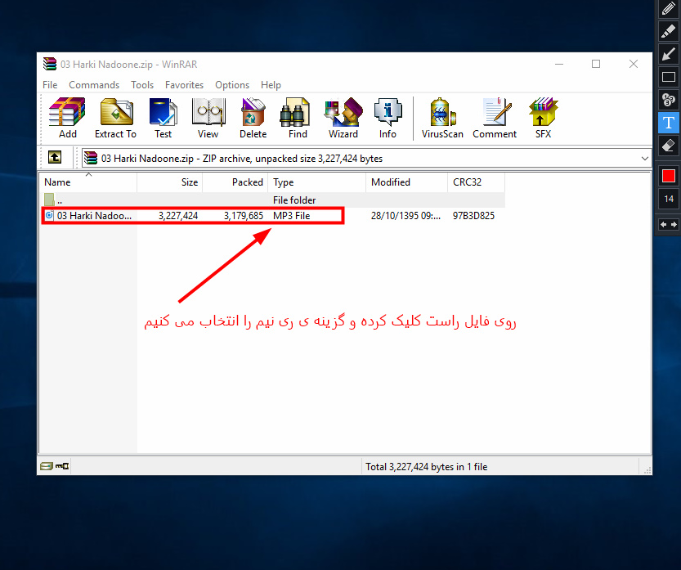Select the '..' parent folder row
The image size is (681, 570).
272,200
